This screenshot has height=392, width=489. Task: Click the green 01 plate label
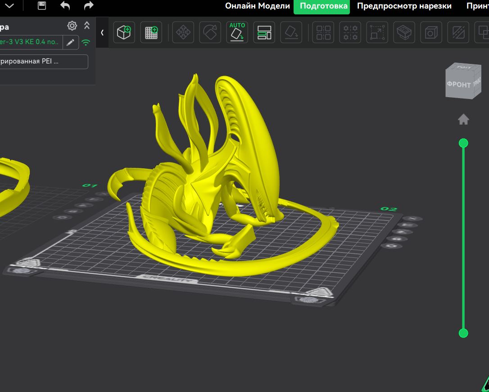[x=90, y=185]
